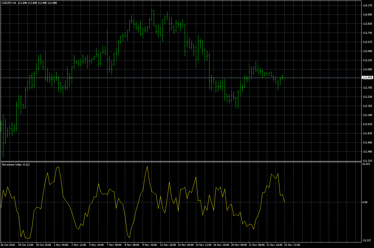Viewport: 374px width, 248px height.
Task: Select the current price label 112.898 on the price axis
Action: [367, 77]
